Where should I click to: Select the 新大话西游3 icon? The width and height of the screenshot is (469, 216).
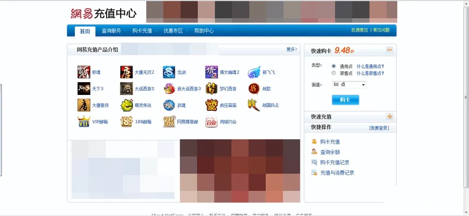pos(169,89)
